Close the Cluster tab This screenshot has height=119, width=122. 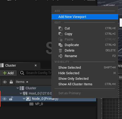point(36,66)
